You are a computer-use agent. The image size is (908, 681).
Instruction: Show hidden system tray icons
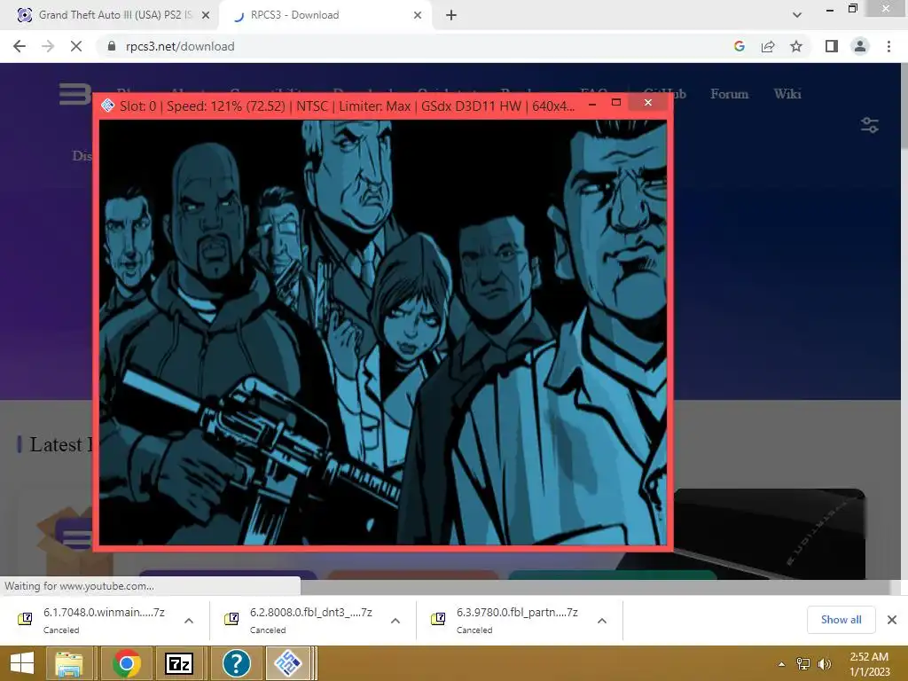pos(781,664)
